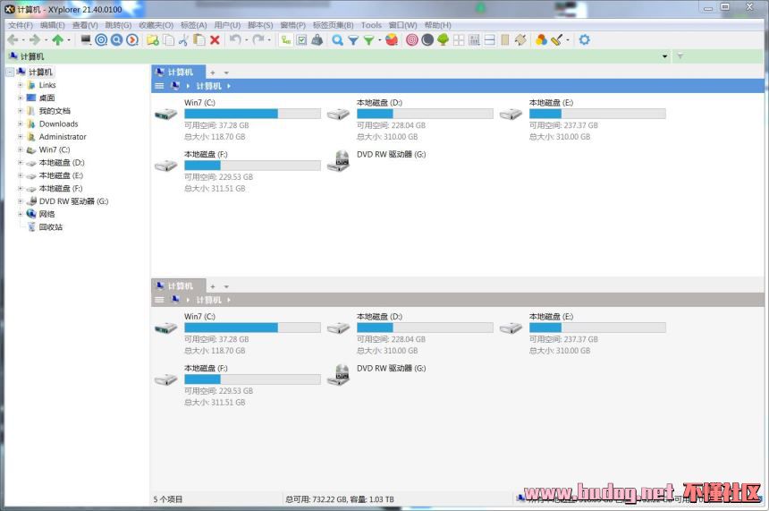
Task: Open the Tools menu
Action: pyautogui.click(x=371, y=25)
